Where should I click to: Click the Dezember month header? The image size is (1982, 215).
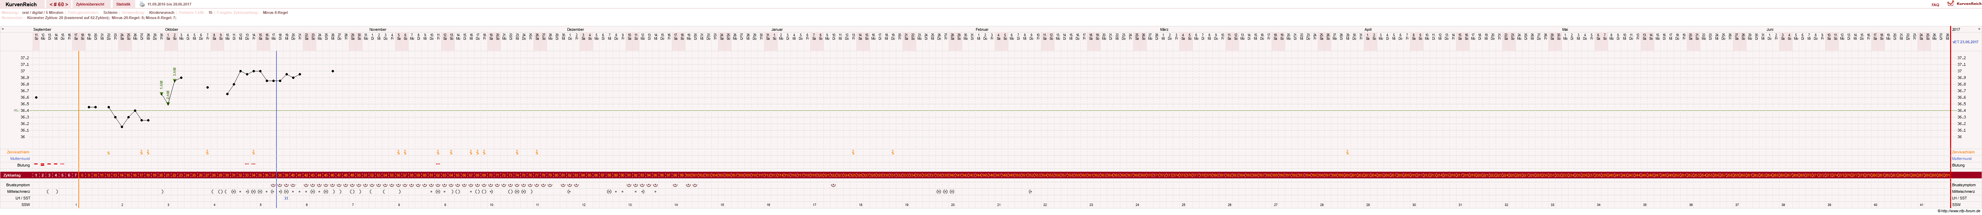point(575,29)
